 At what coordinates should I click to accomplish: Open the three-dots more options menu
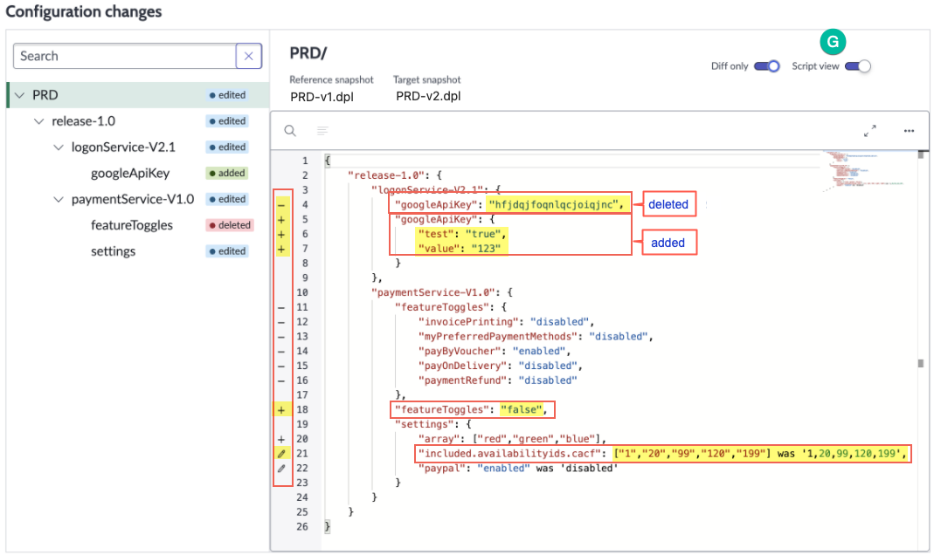[x=909, y=131]
